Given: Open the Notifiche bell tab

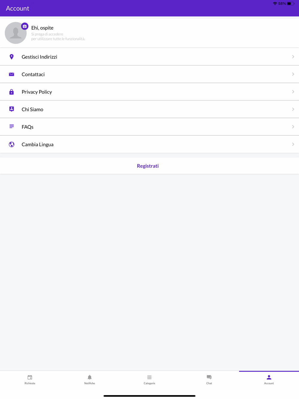Looking at the screenshot, I should (90, 379).
